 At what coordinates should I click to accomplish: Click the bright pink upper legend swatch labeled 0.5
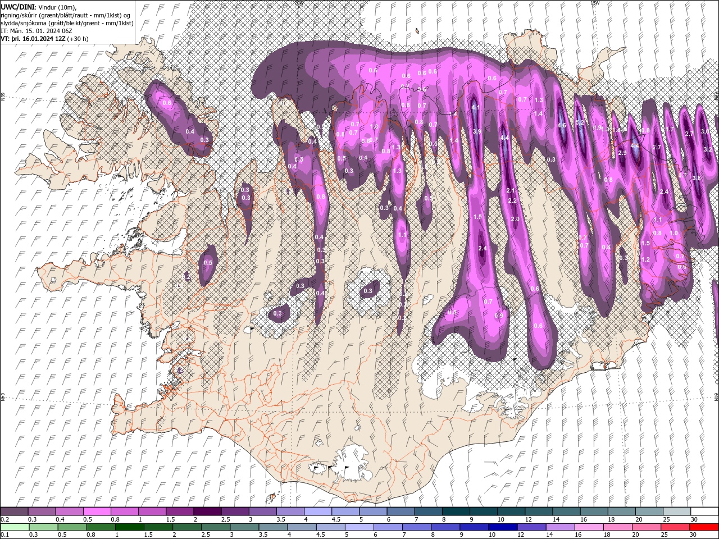[x=97, y=511]
